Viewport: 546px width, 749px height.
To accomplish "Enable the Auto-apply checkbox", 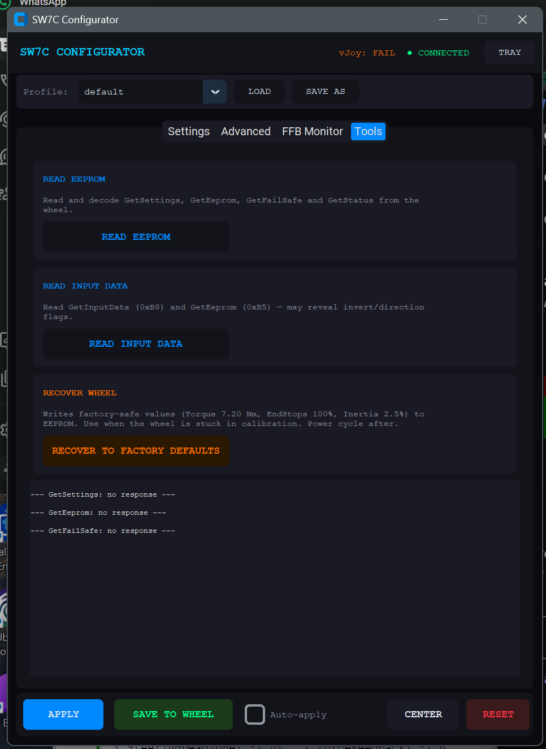I will point(254,714).
